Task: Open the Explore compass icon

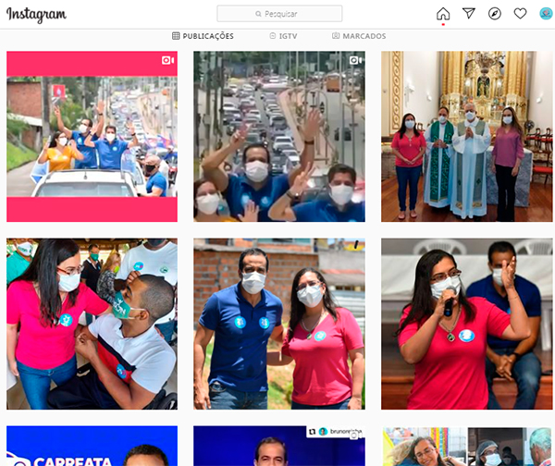Action: pyautogui.click(x=495, y=14)
